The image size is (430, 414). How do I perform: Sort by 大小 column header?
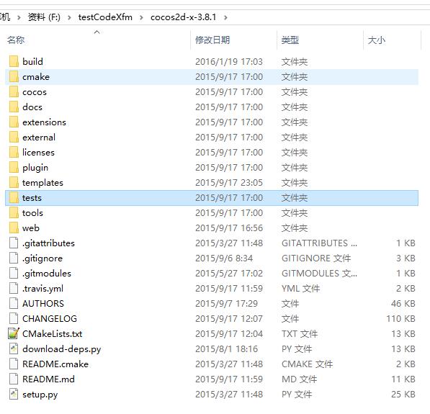pos(377,40)
